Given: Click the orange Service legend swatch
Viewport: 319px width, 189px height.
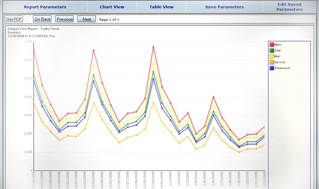Looking at the screenshot, I should click(272, 62).
